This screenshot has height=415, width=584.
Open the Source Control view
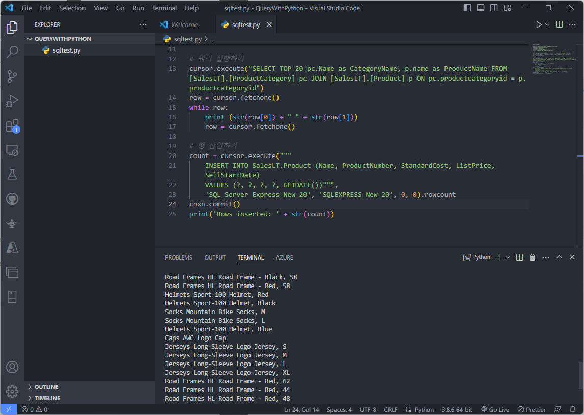click(12, 76)
